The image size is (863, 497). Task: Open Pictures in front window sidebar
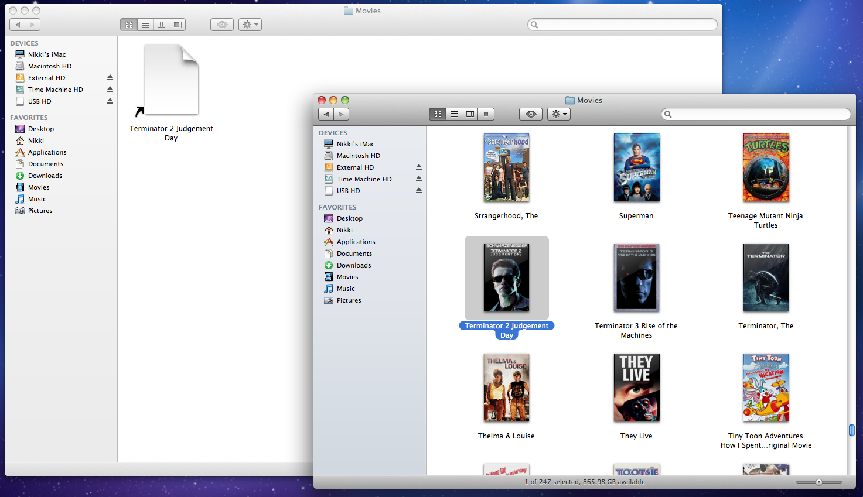point(349,300)
